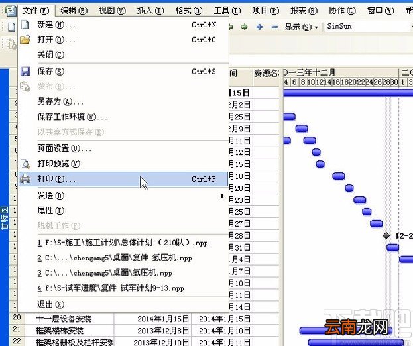Open recent file 总体计划（210队）.mpp
Screen dimensions: 413x346
(x=123, y=243)
